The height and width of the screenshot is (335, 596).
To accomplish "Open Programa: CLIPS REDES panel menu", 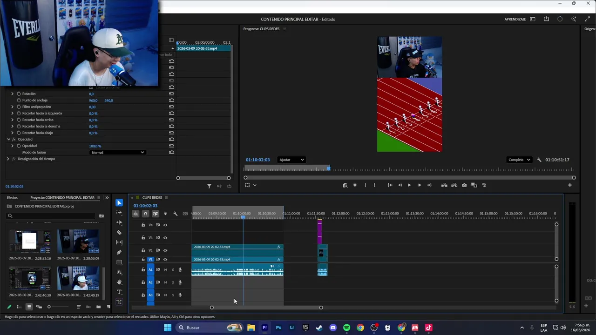I will point(284,29).
